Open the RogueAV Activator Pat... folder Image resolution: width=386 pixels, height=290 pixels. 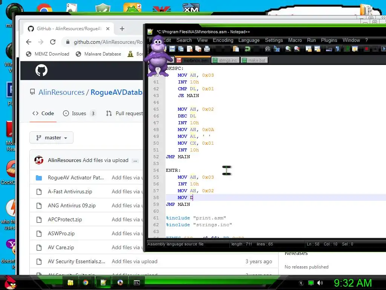(x=76, y=177)
